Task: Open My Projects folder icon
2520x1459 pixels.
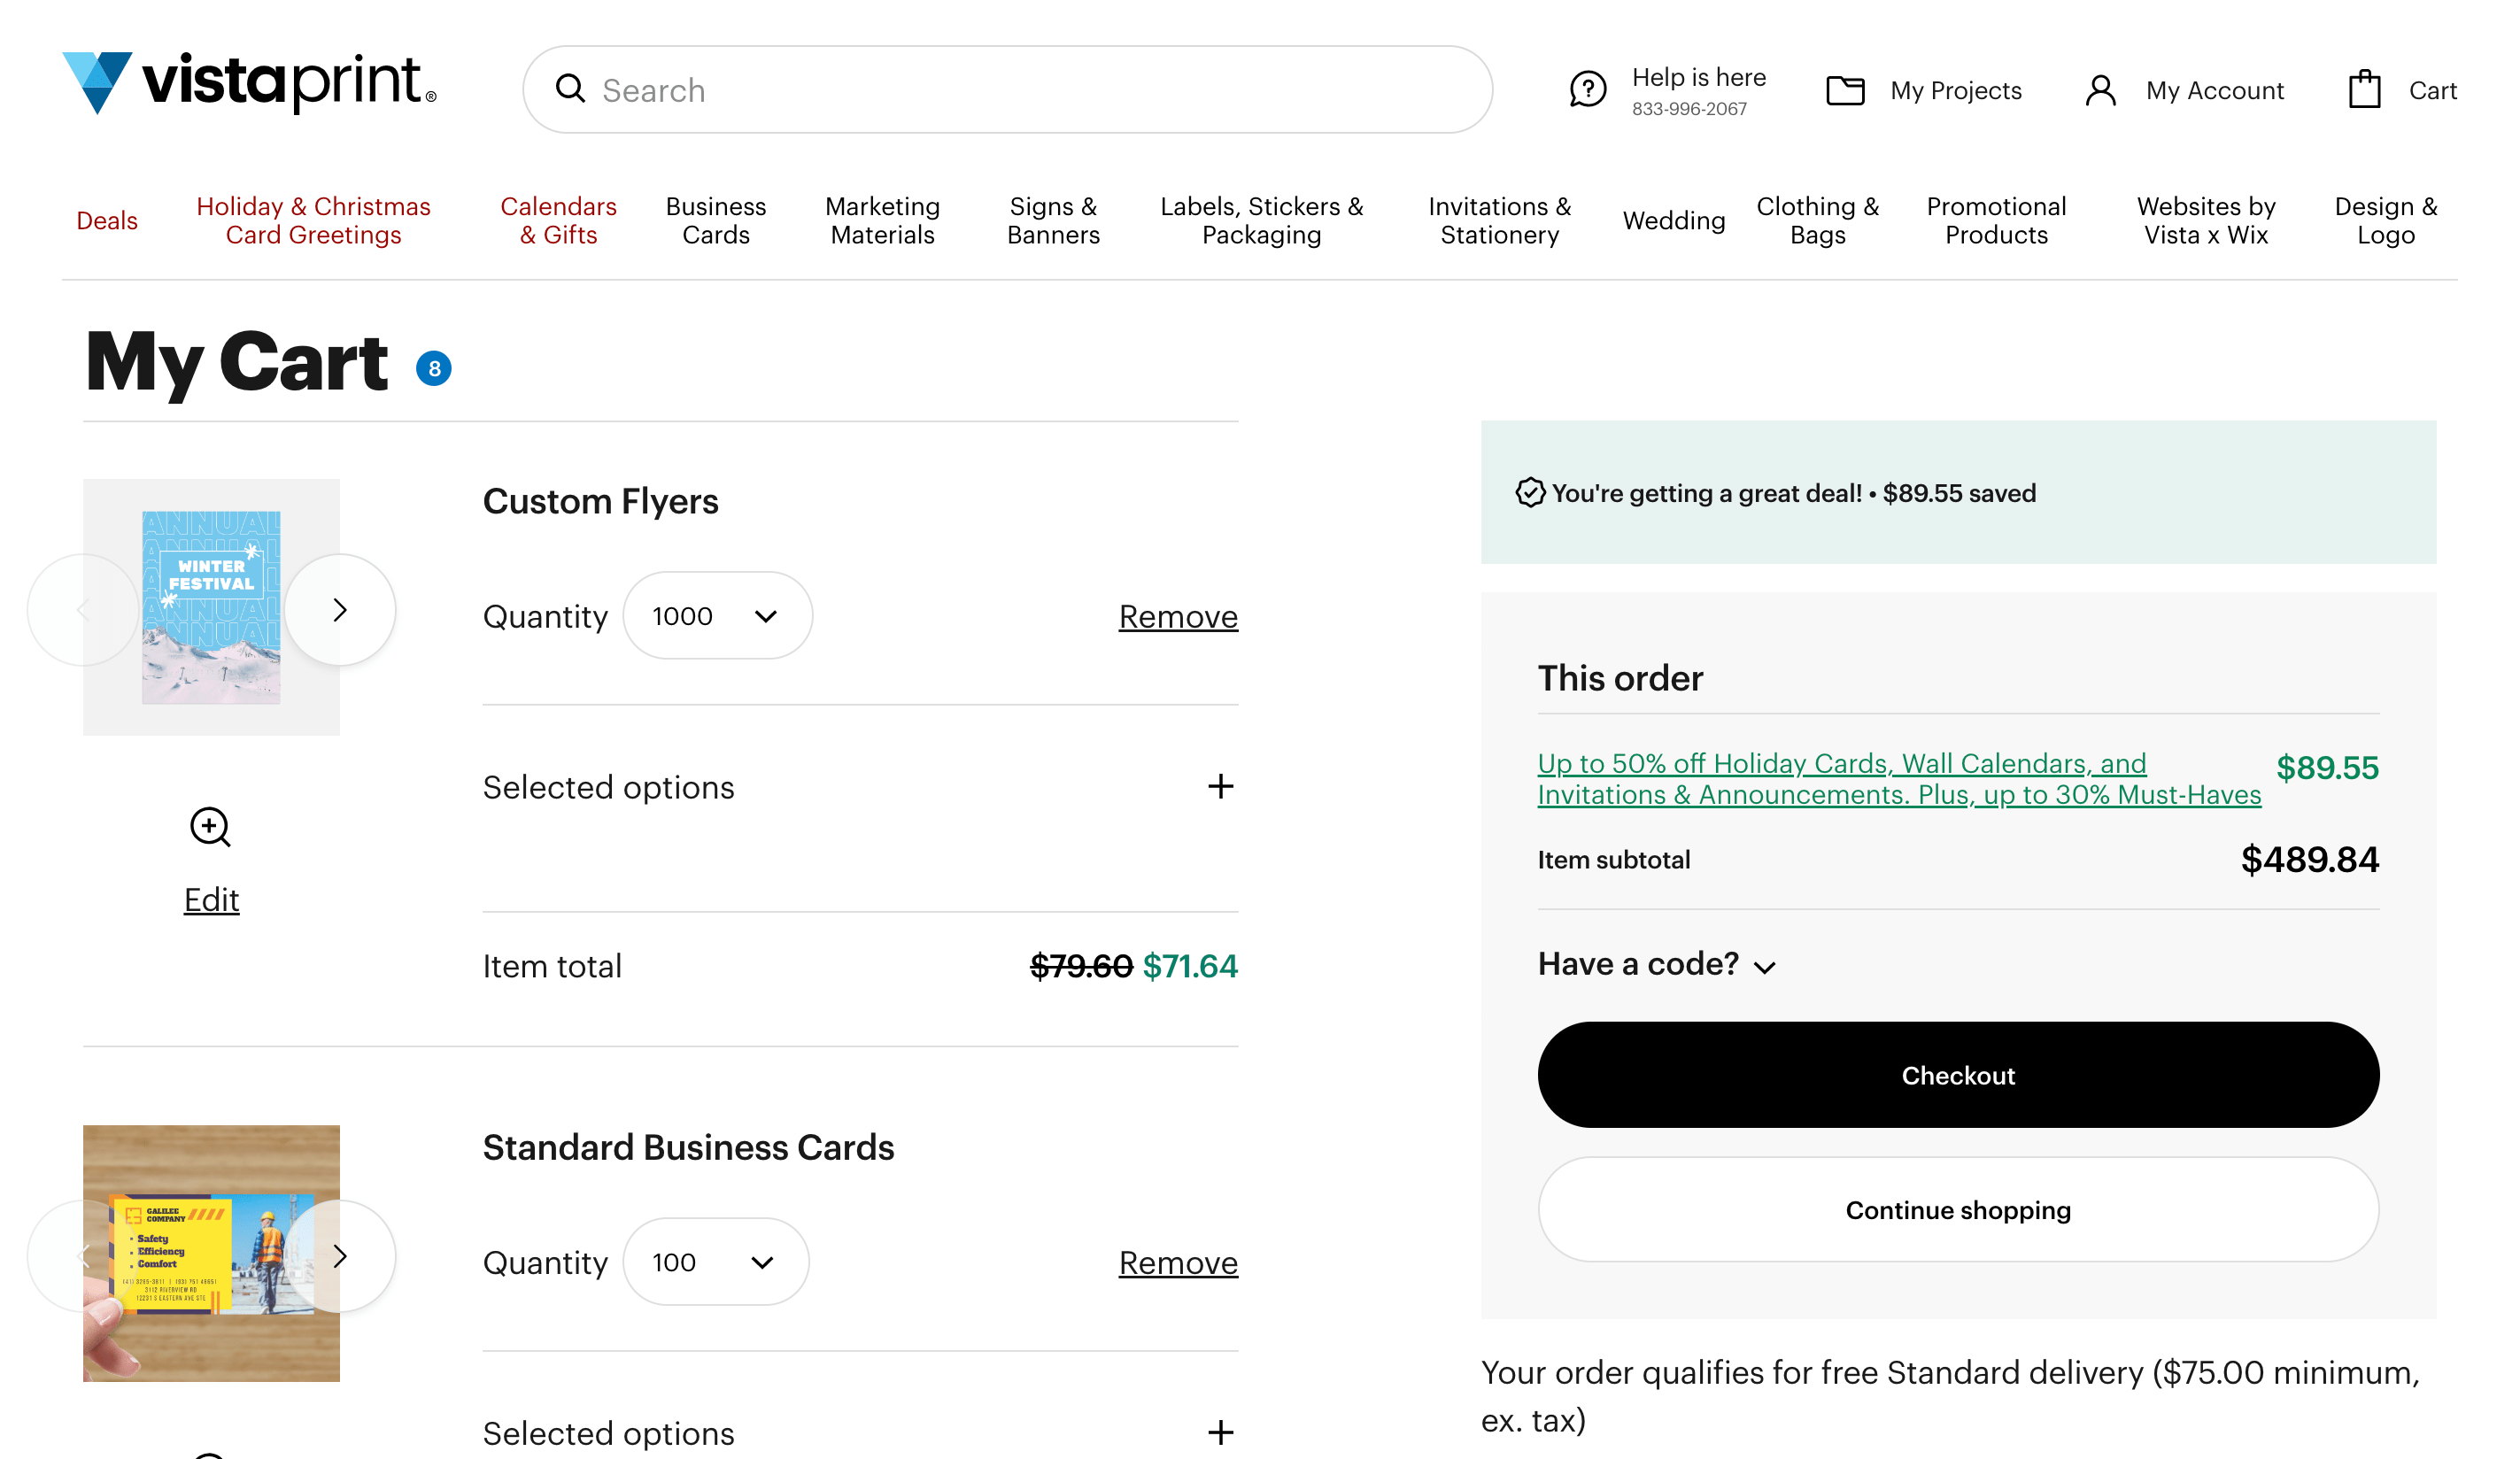Action: click(1845, 90)
